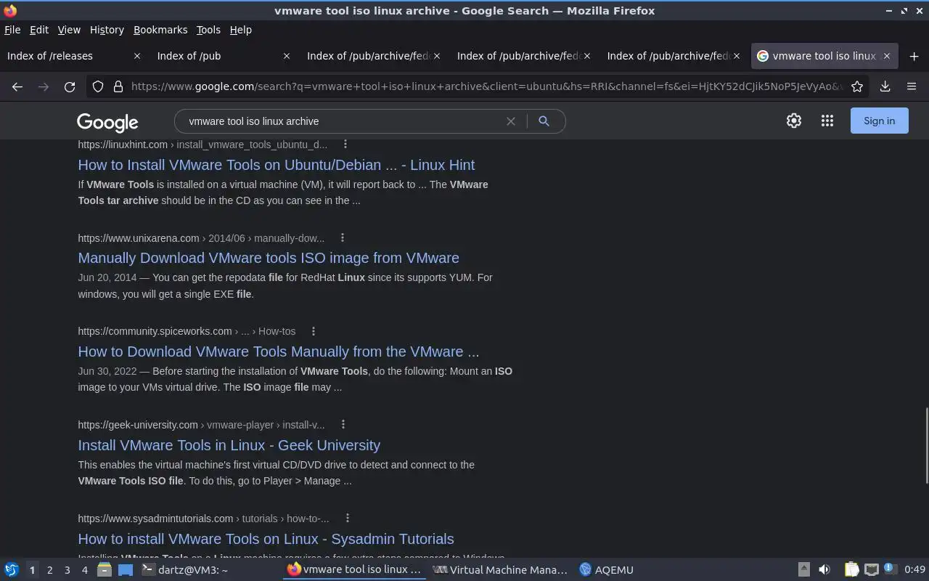Screen dimensions: 929x581
Task: Click the clock showing 0:49
Action: coord(914,570)
